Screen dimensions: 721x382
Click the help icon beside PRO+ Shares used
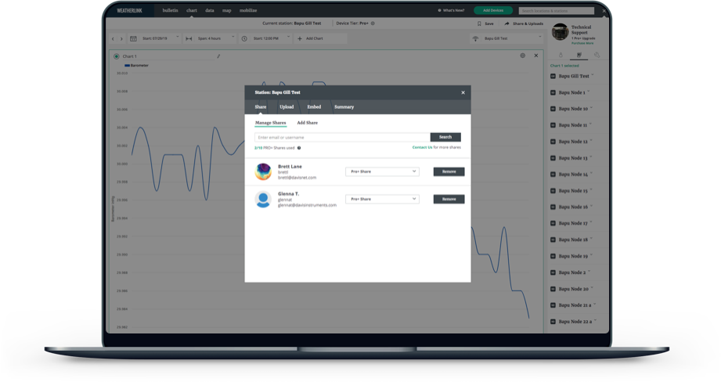299,147
